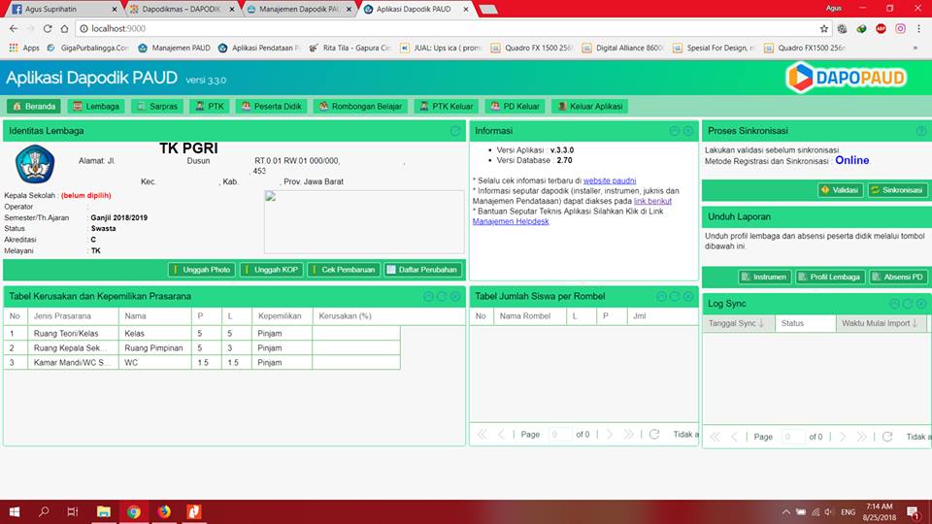This screenshot has height=524, width=932.
Task: Download the Instrumen report
Action: coord(764,277)
